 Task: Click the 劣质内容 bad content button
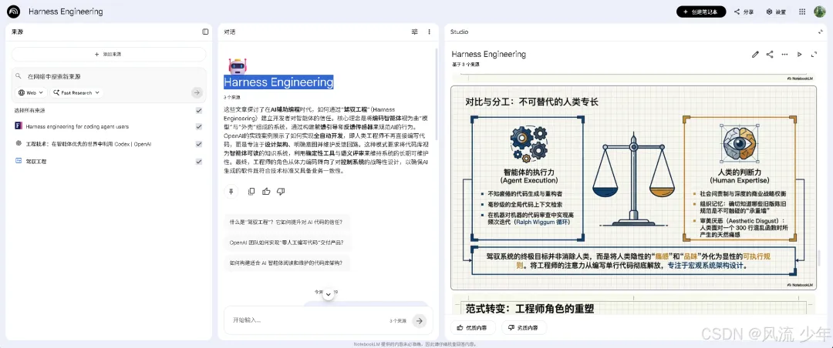click(x=523, y=328)
